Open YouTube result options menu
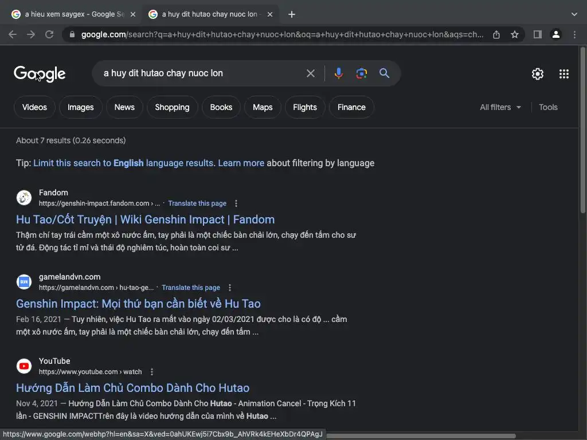The width and height of the screenshot is (587, 440). pos(151,371)
